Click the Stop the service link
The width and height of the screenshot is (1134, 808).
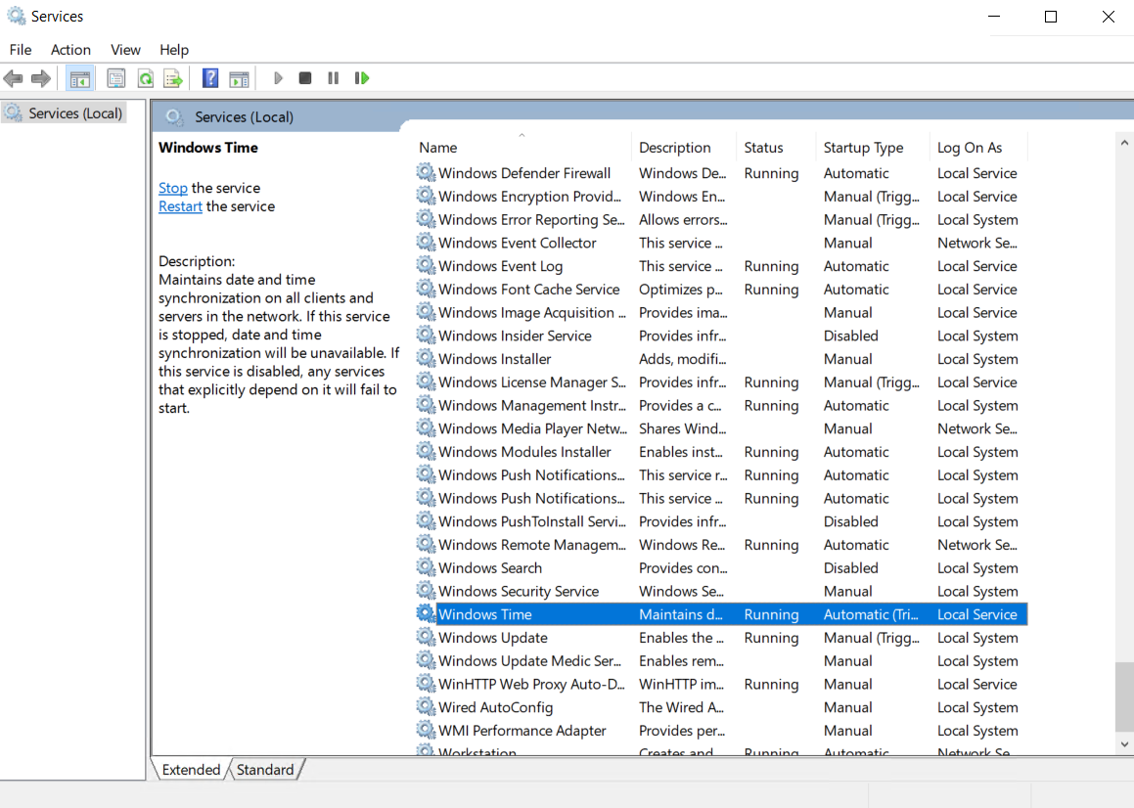click(x=173, y=188)
